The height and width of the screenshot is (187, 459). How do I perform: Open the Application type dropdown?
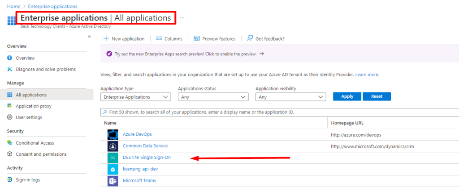click(135, 97)
